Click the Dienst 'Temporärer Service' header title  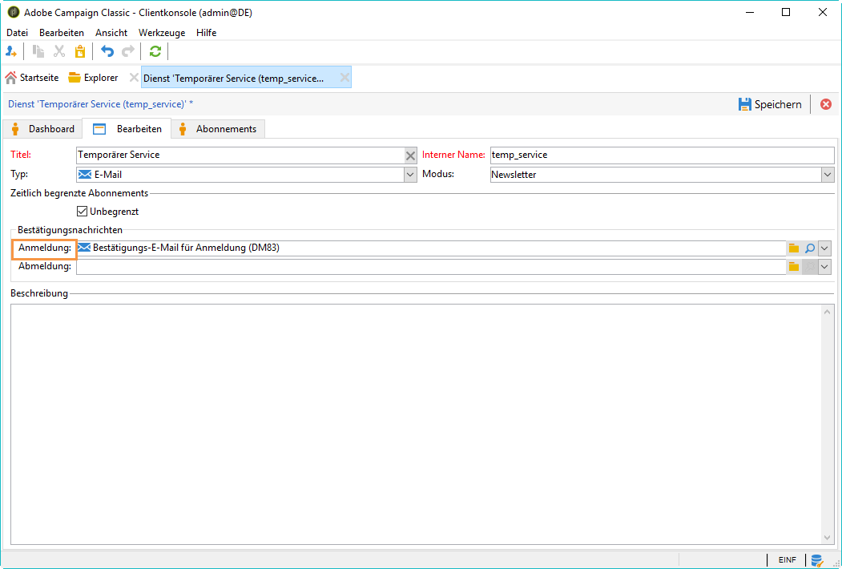pos(100,104)
